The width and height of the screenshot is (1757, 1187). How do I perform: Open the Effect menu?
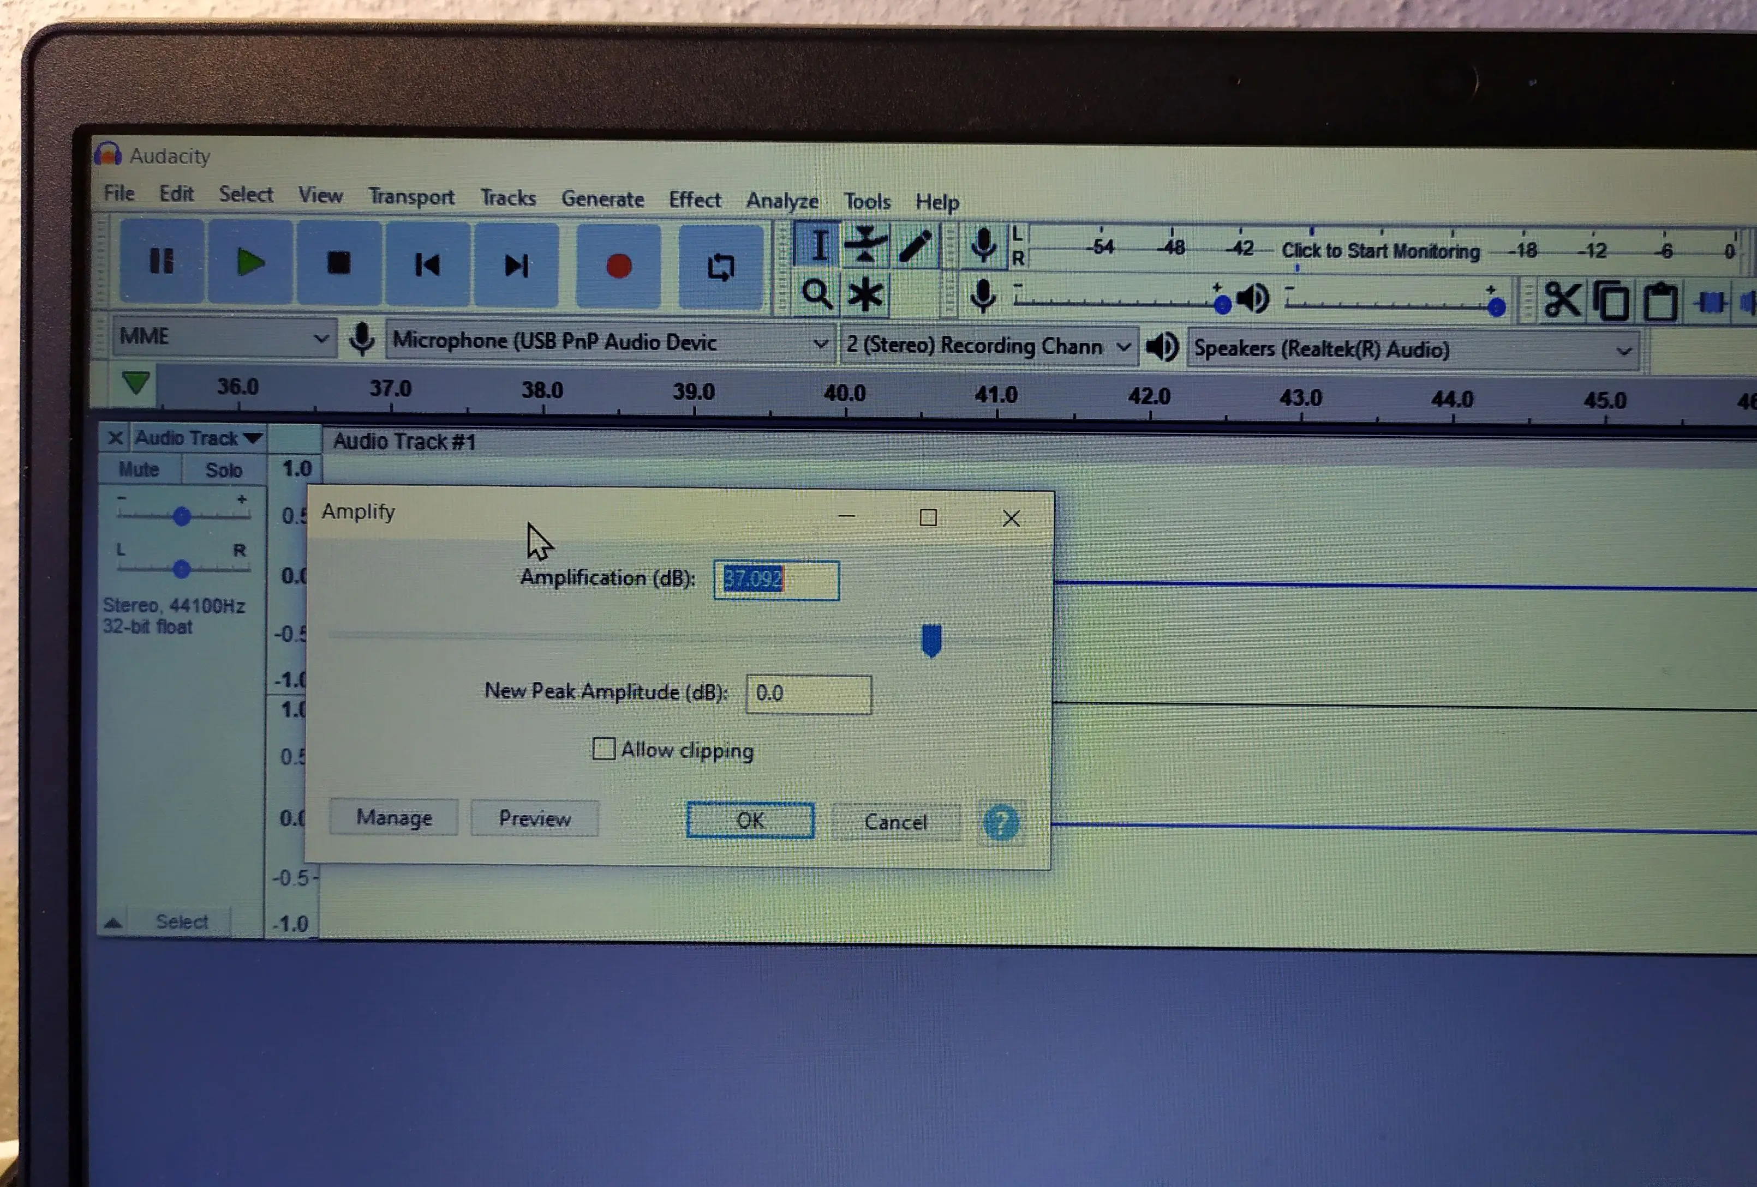[x=694, y=200]
